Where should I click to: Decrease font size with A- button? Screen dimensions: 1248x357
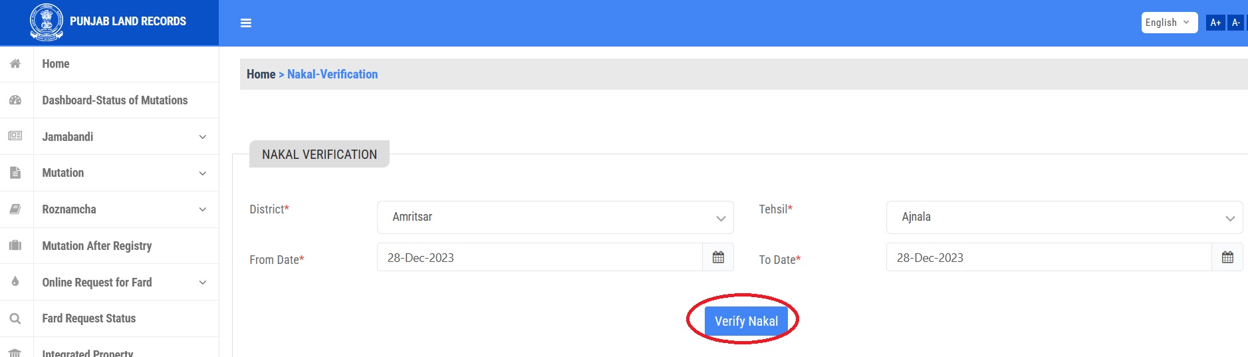(x=1235, y=23)
